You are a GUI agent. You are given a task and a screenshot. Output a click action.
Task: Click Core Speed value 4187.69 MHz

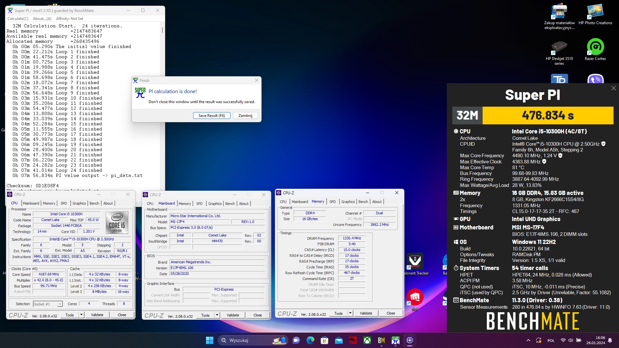click(49, 275)
